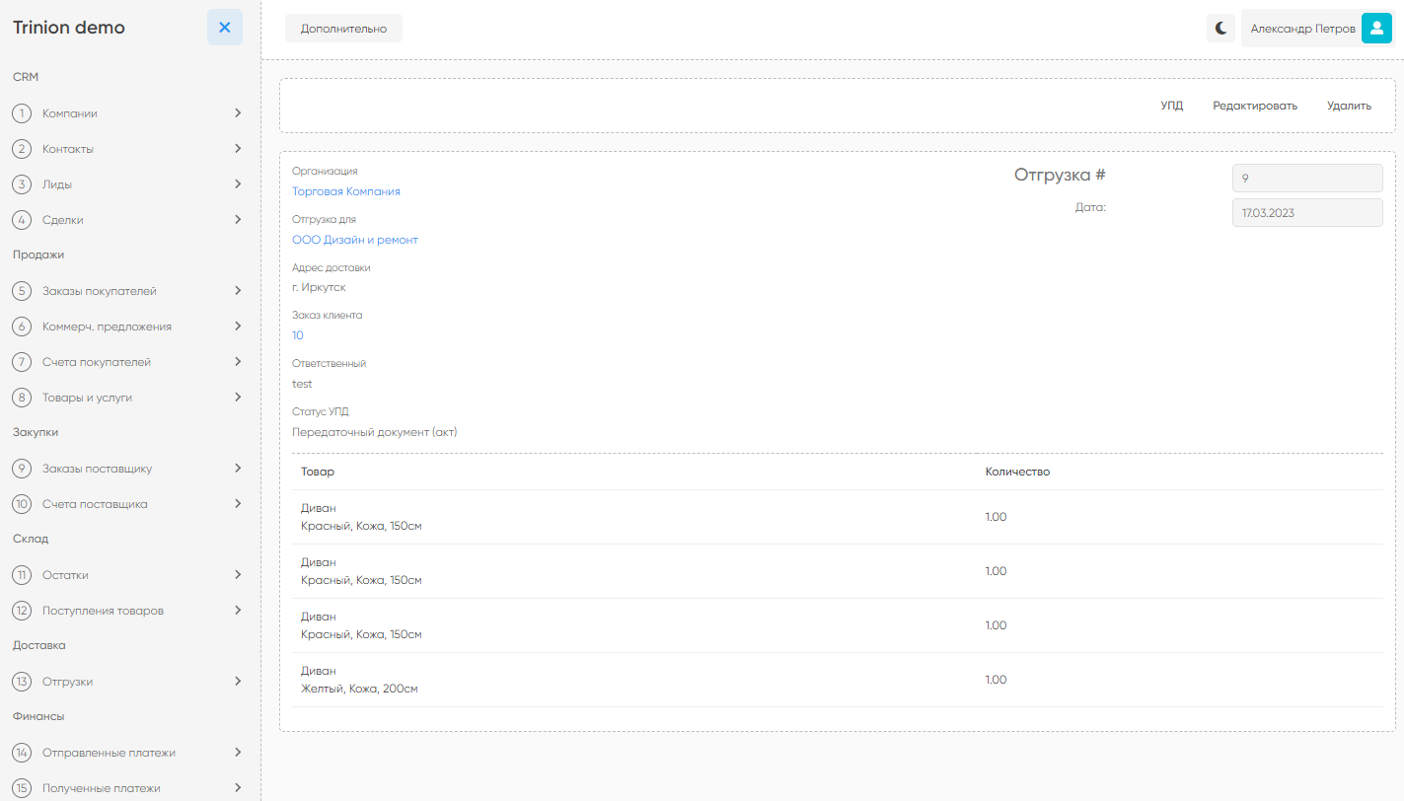1404x801 pixels.
Task: Click the г. Иркутск delivery address
Action: (319, 287)
